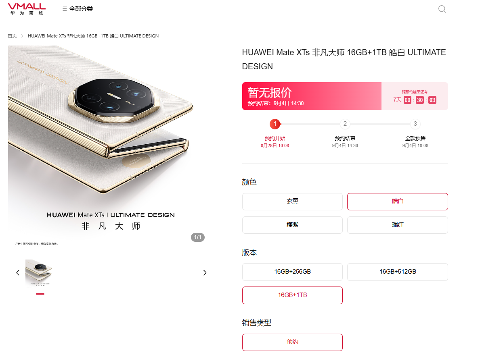Click step 1 circle 预约开始
482x351 pixels.
click(x=275, y=124)
